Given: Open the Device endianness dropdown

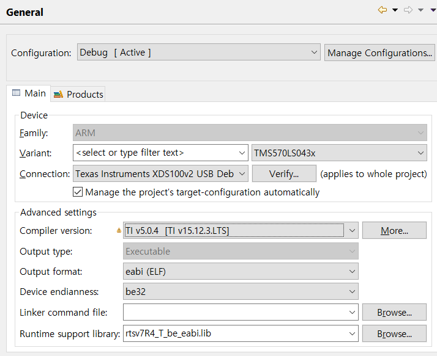Looking at the screenshot, I should coord(352,292).
